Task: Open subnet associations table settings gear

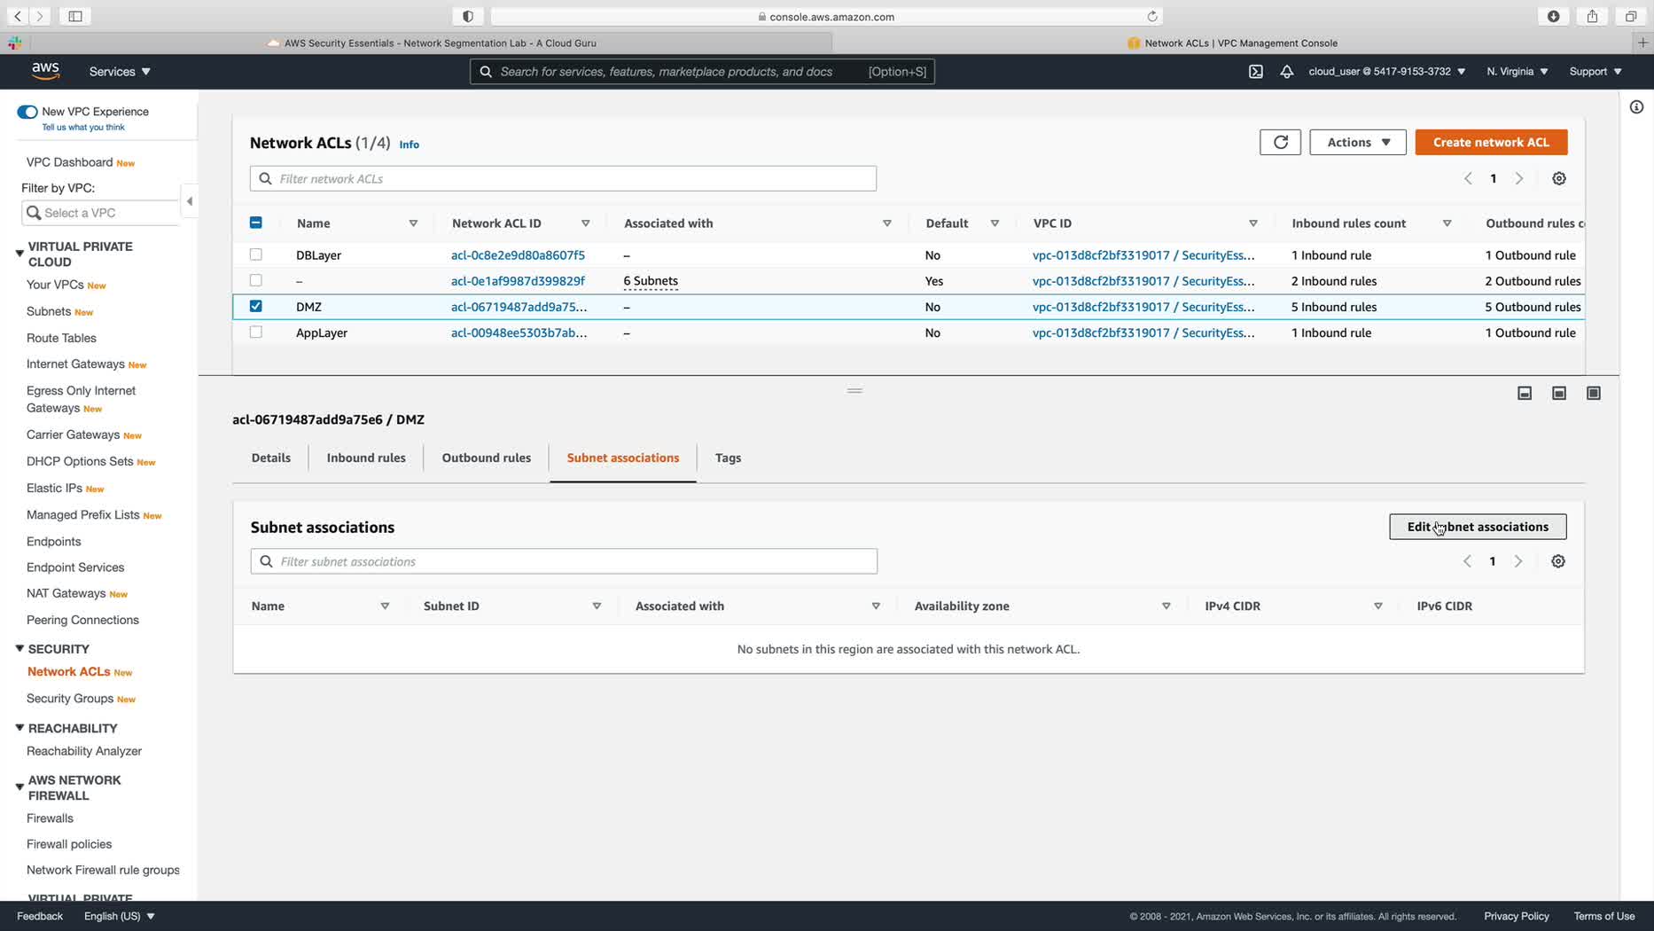Action: point(1557,561)
